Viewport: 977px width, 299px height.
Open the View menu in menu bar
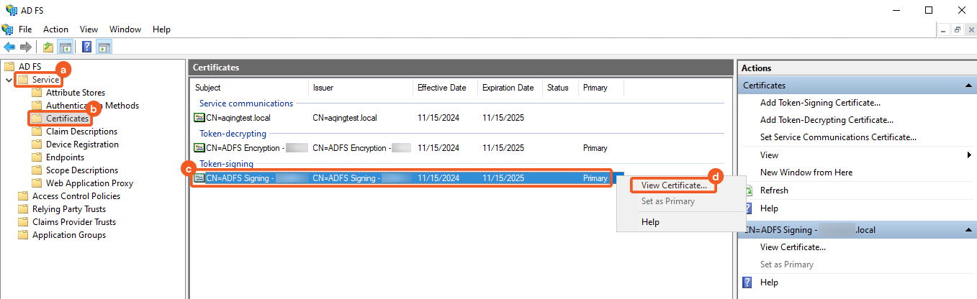[89, 29]
